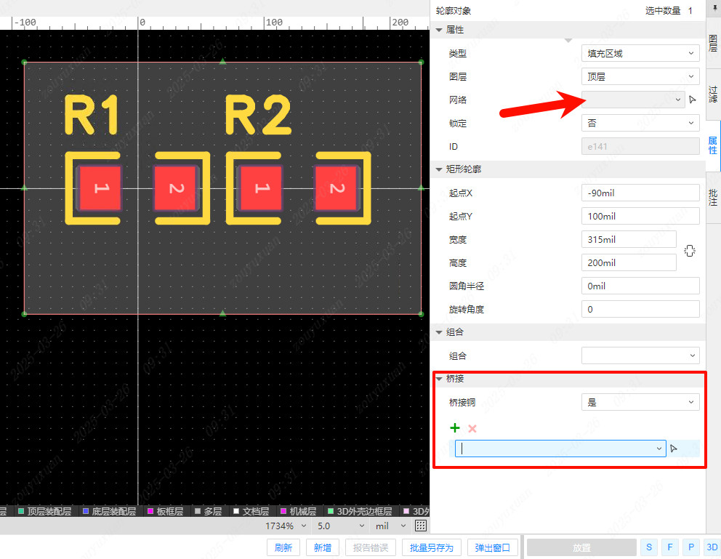Toggle the width-height aspect lock icon
Viewport: 721px width, 559px height.
pyautogui.click(x=690, y=251)
